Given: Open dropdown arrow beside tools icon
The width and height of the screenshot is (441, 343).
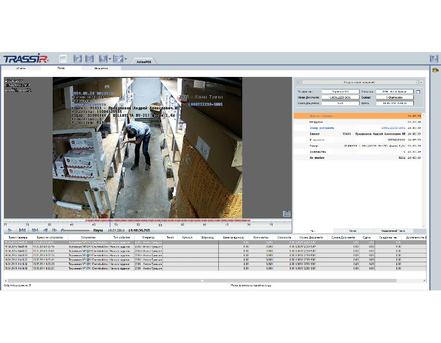Looking at the screenshot, I should [x=110, y=59].
